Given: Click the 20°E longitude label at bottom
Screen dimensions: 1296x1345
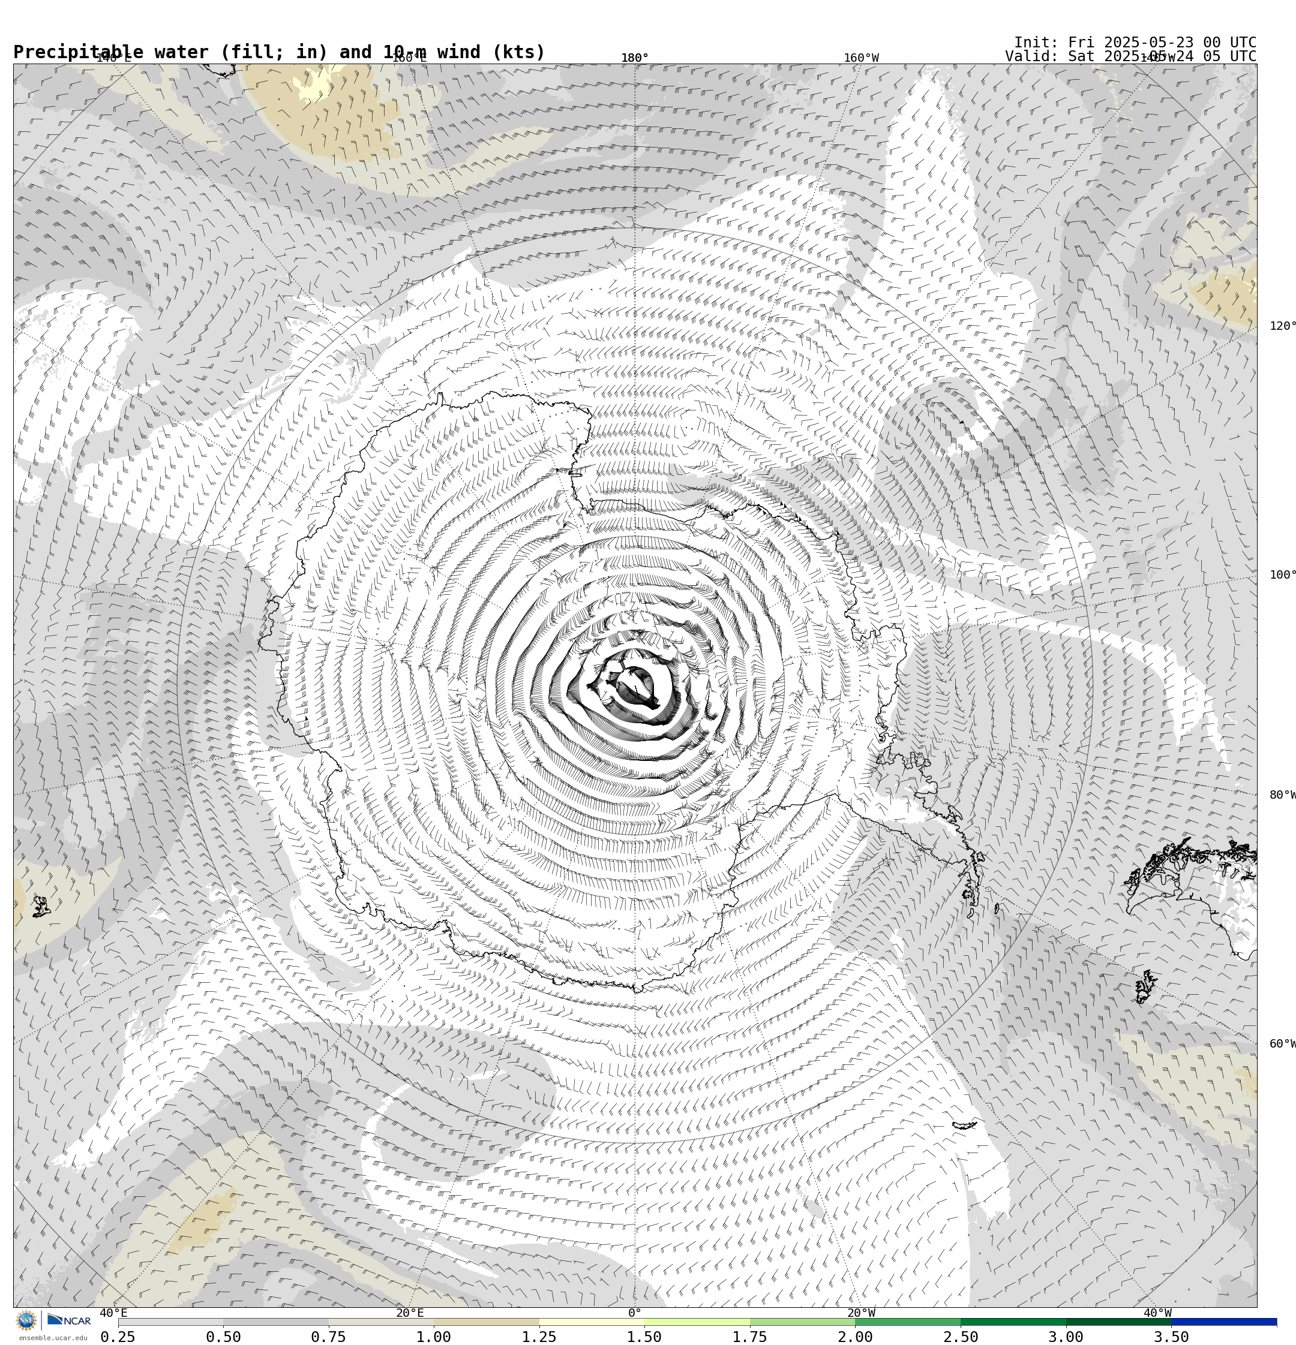Looking at the screenshot, I should coord(410,1313).
